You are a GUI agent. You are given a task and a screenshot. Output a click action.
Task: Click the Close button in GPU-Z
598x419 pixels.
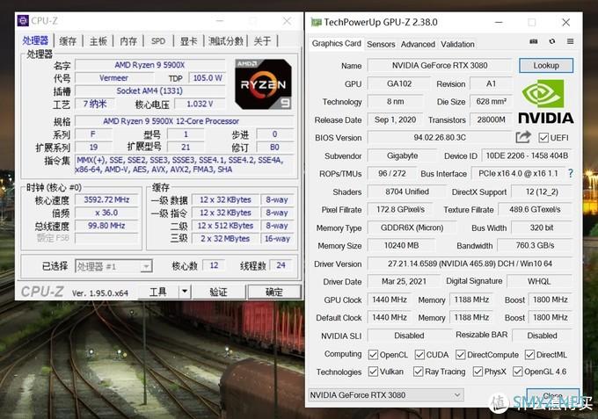(x=552, y=396)
